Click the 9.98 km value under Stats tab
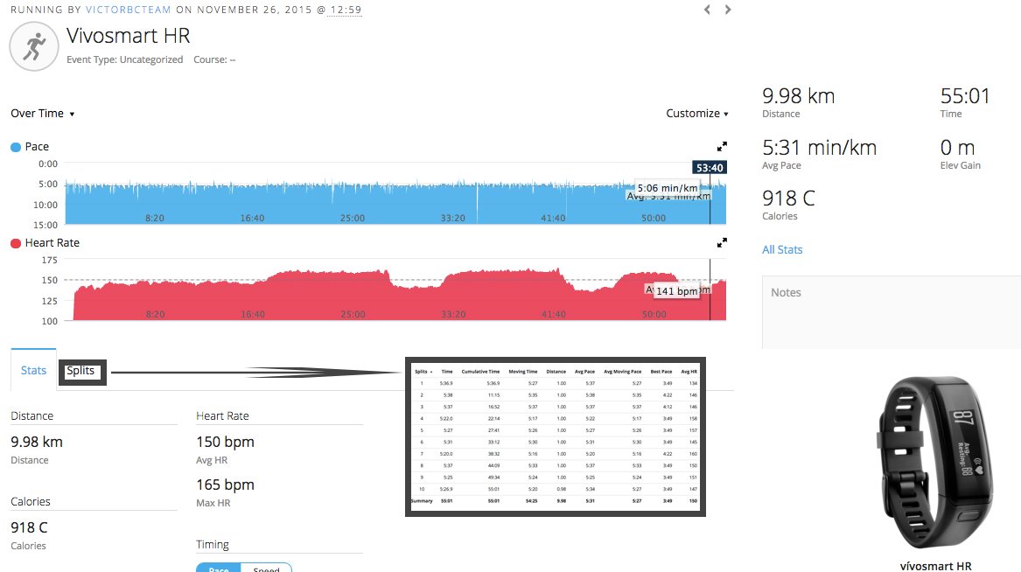This screenshot has width=1021, height=572. [37, 442]
